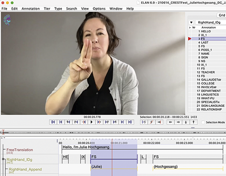Open the Tier menu
The width and height of the screenshot is (226, 176).
pyautogui.click(x=47, y=9)
